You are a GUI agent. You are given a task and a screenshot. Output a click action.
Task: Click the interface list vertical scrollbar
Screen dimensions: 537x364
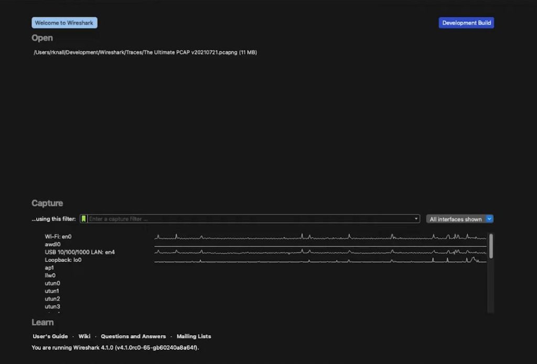pyautogui.click(x=491, y=273)
